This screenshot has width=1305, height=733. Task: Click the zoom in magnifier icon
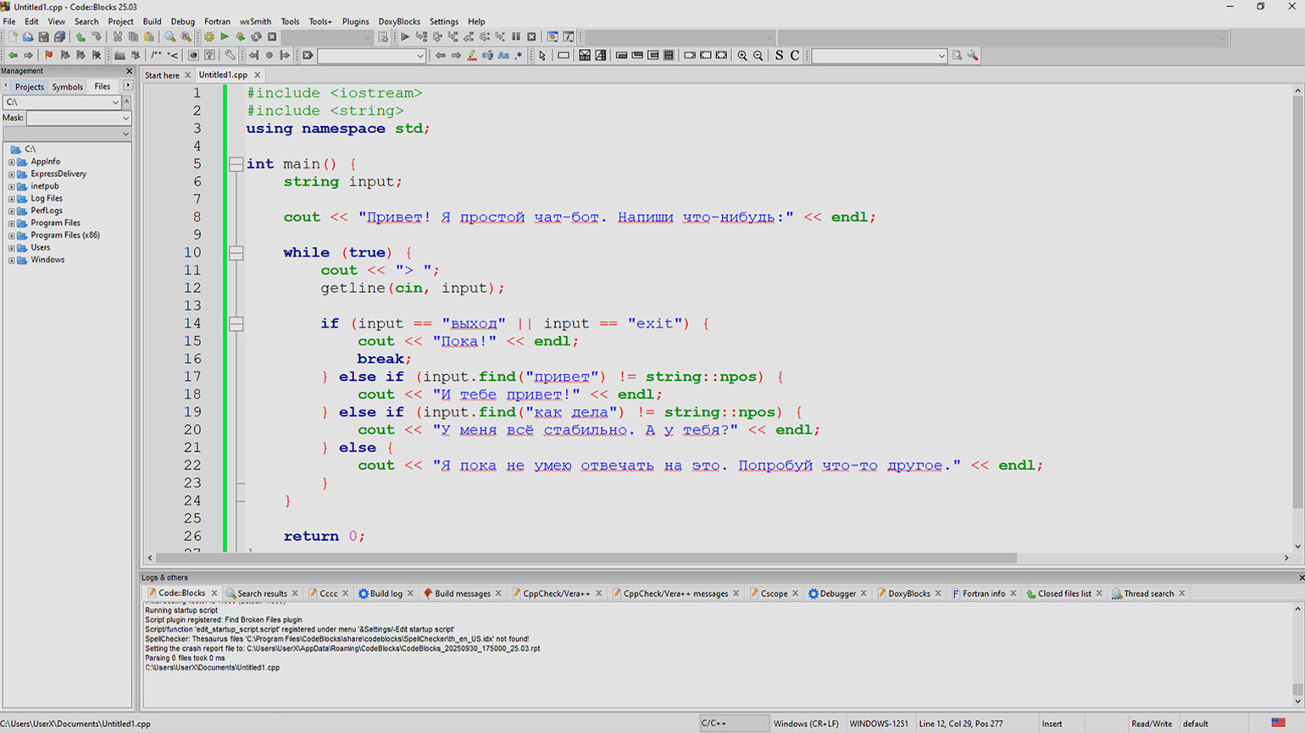pyautogui.click(x=742, y=56)
